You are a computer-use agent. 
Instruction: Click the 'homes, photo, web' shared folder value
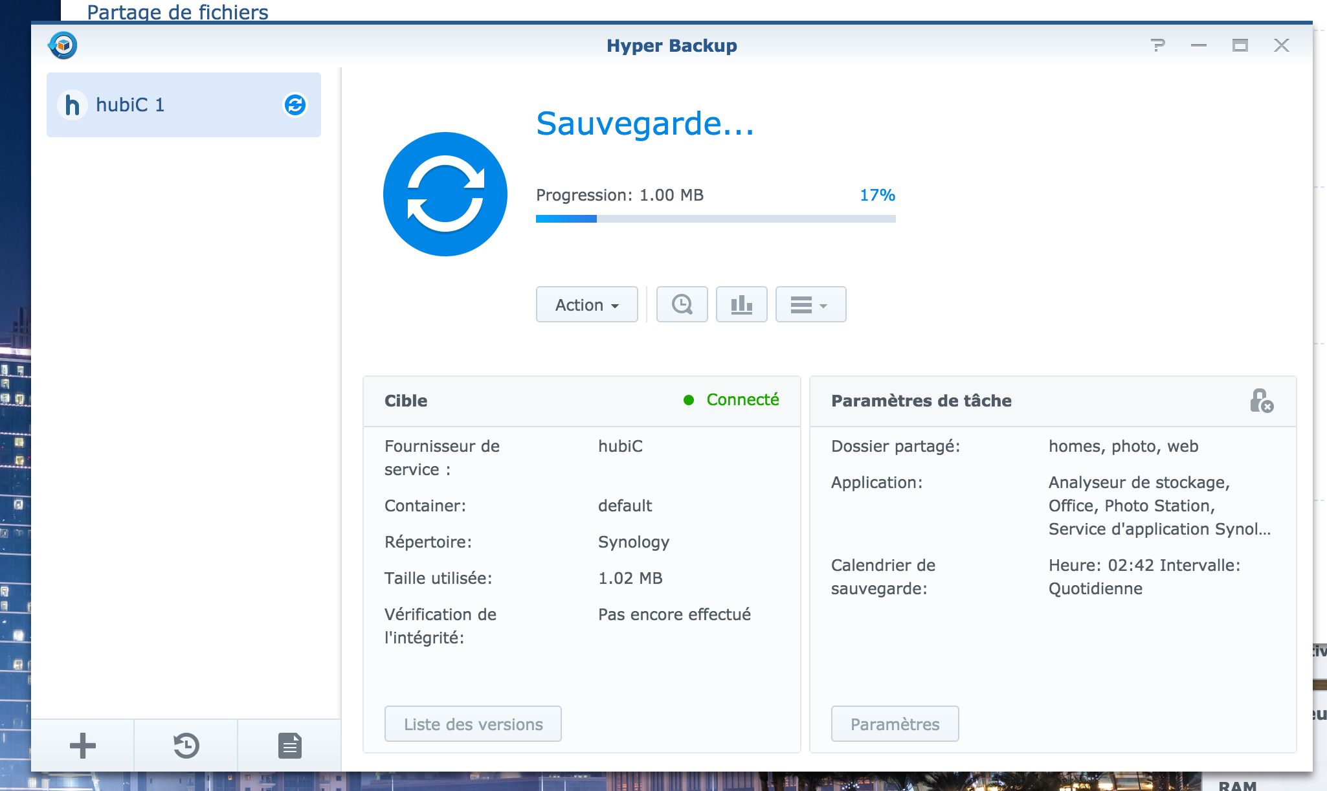coord(1124,446)
